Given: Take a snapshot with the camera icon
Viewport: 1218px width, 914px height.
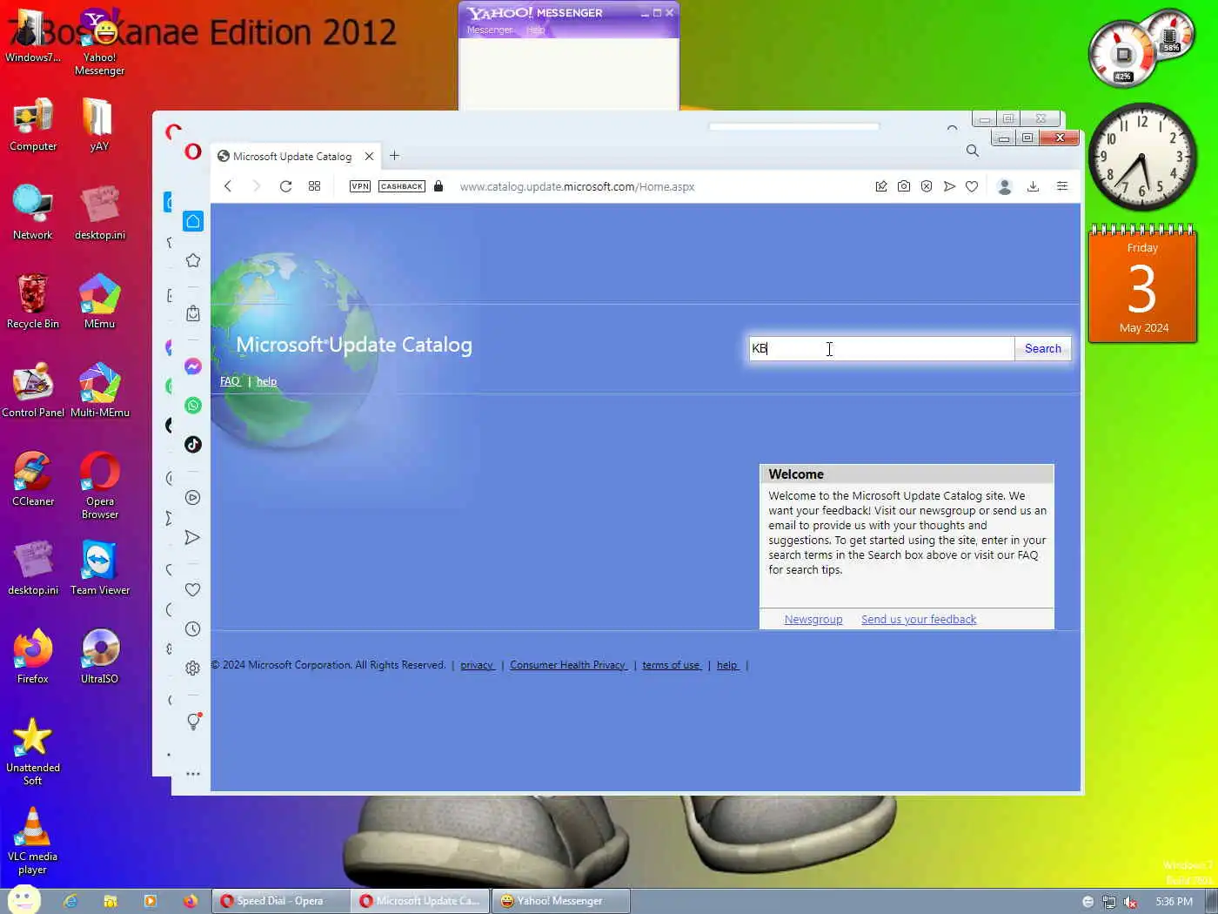Looking at the screenshot, I should pyautogui.click(x=904, y=186).
